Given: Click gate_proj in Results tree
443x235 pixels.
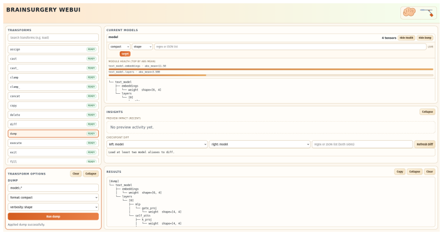Looking at the screenshot, I should coord(149,208).
